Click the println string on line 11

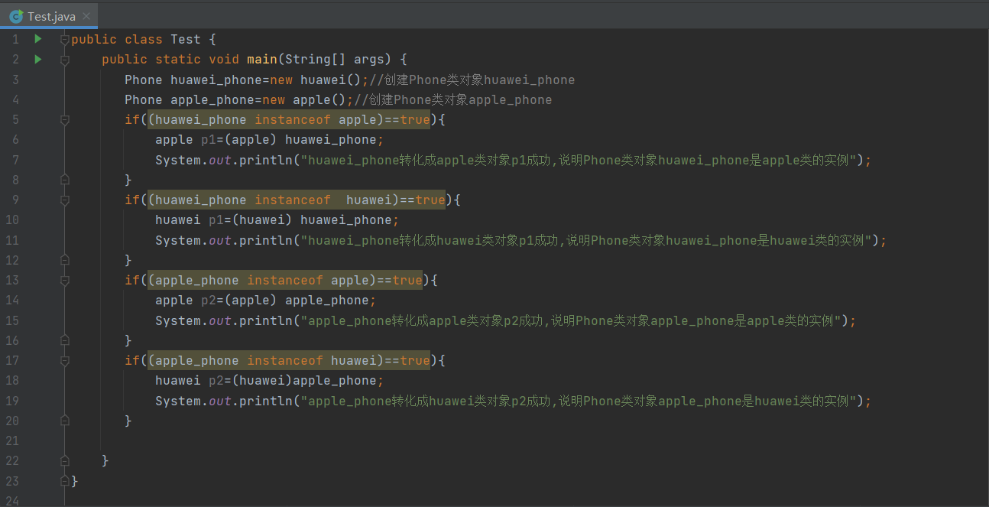586,240
